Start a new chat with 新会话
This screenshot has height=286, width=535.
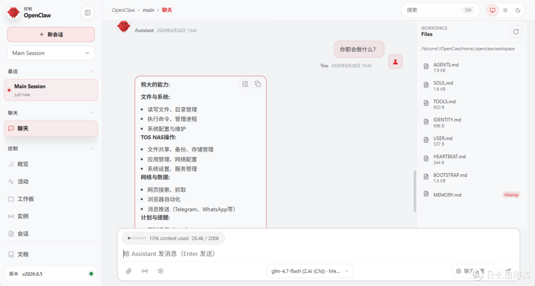pyautogui.click(x=51, y=35)
